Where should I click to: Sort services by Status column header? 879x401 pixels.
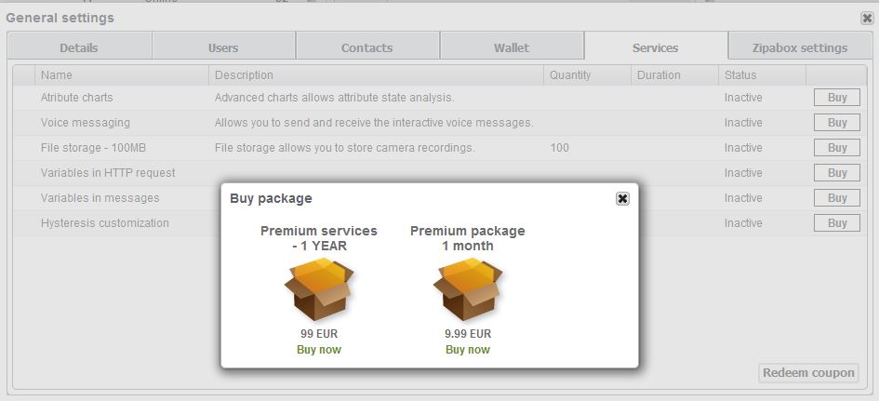tap(740, 75)
